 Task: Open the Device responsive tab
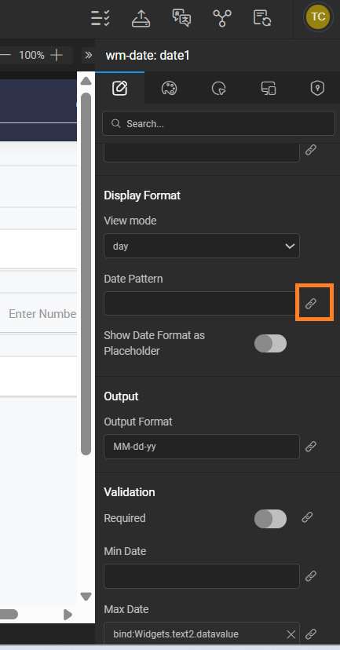point(269,88)
